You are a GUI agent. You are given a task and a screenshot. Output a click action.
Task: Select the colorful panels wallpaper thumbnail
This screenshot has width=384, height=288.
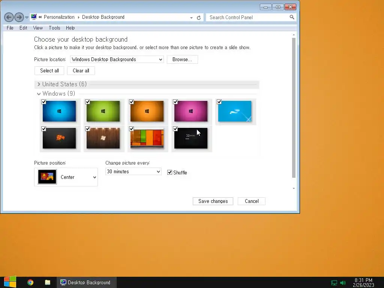click(147, 138)
